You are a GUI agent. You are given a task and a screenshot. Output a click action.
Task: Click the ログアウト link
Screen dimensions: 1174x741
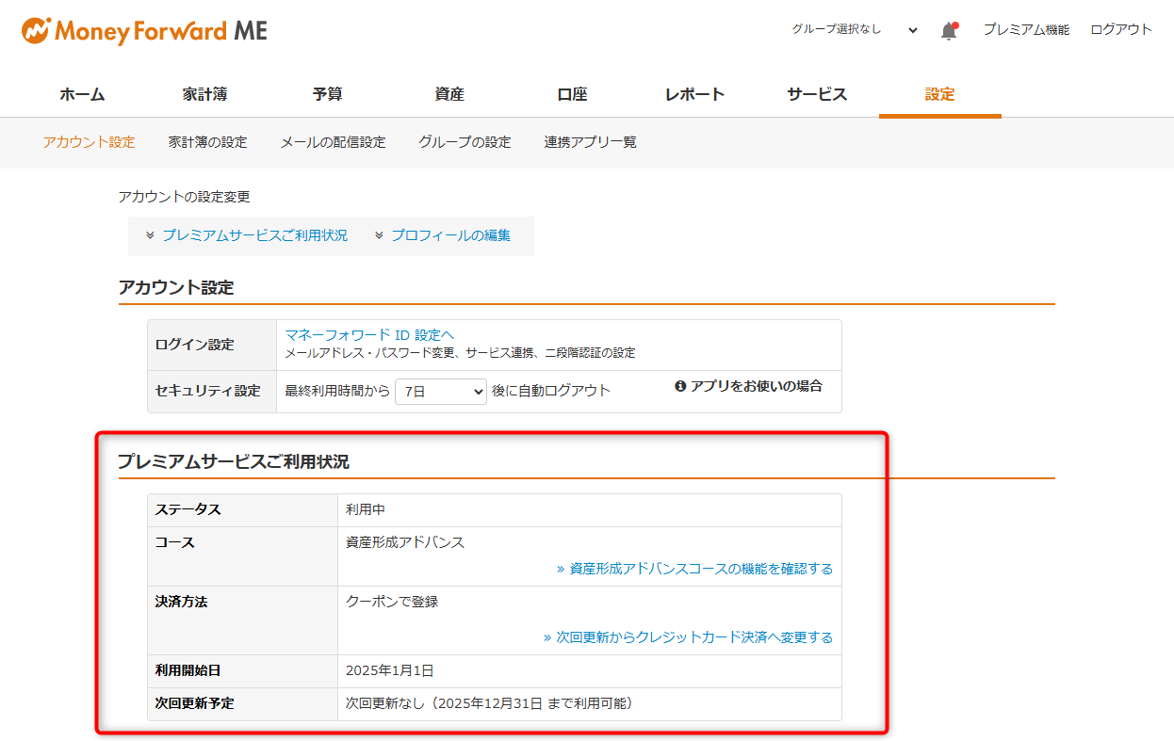tap(1121, 29)
